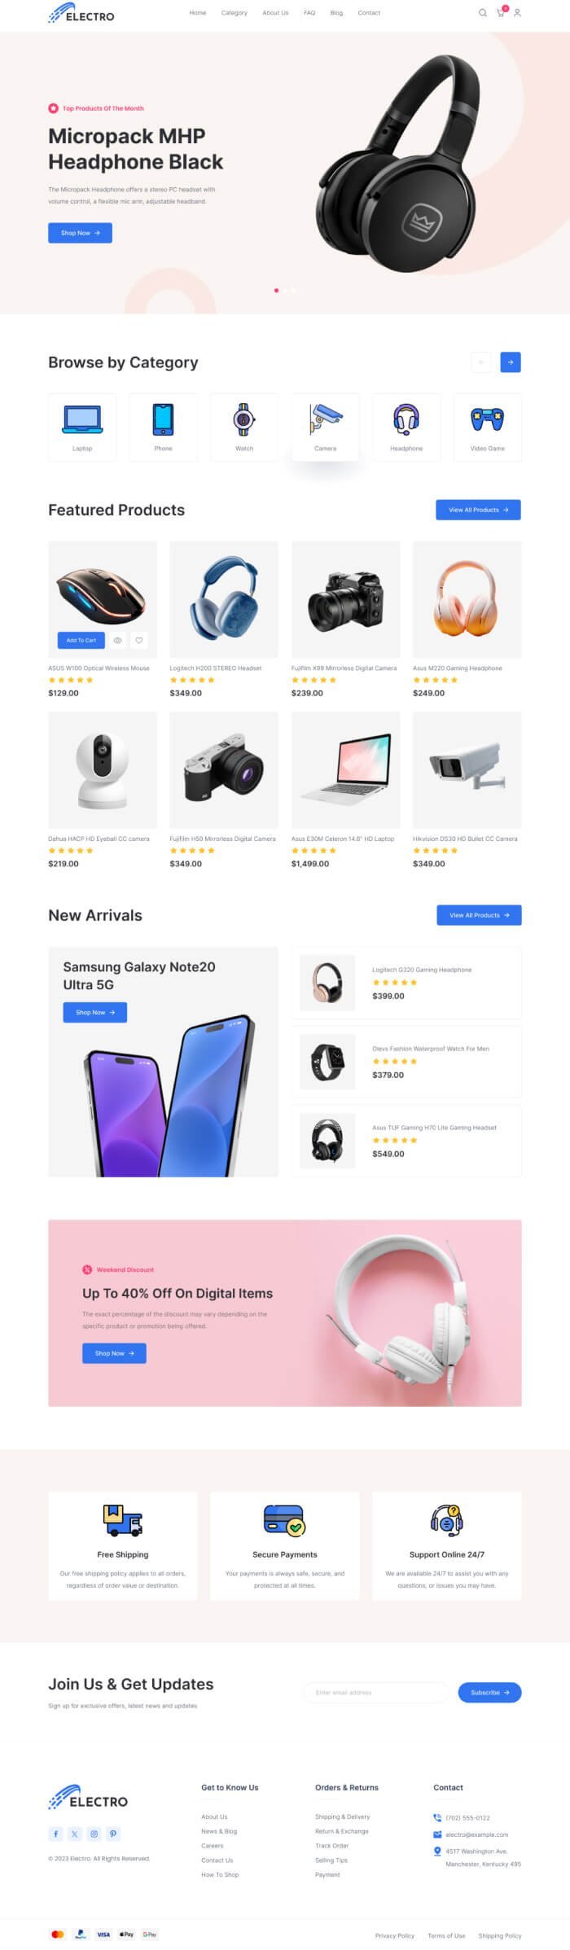Viewport: 570px width, 1950px height.
Task: Open the Fujifilm X99 camera thumbnail
Action: [x=346, y=598]
